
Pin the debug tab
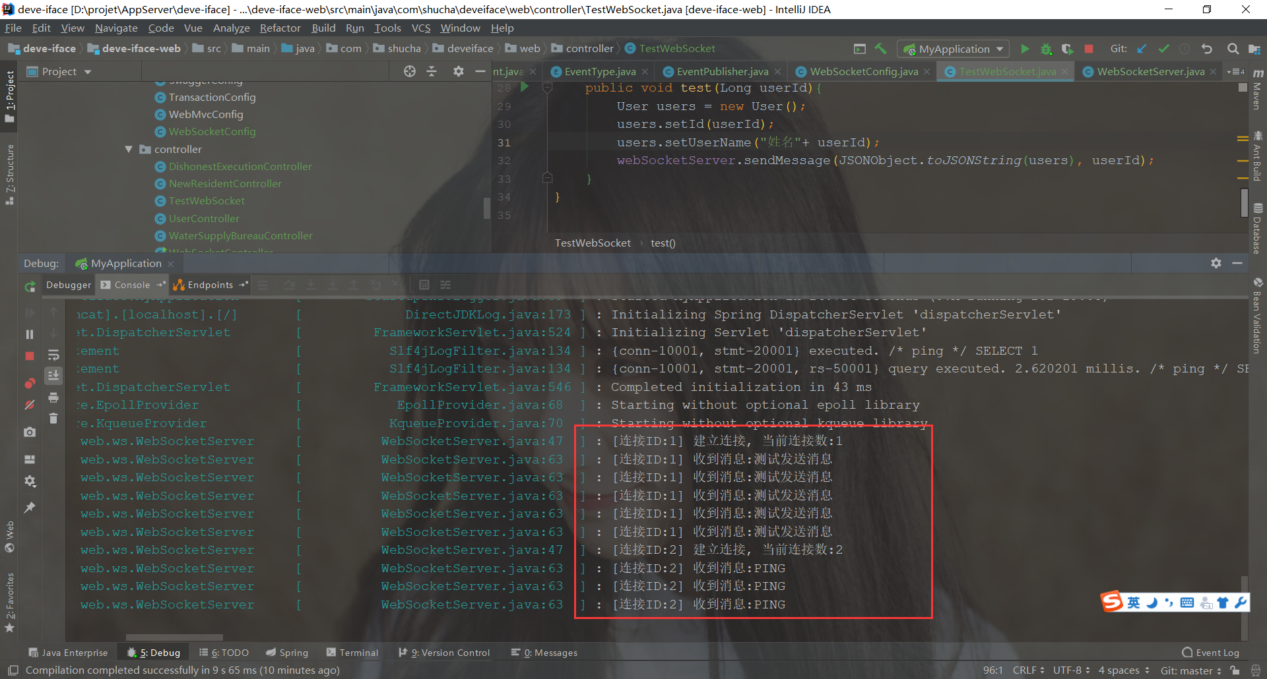point(30,508)
